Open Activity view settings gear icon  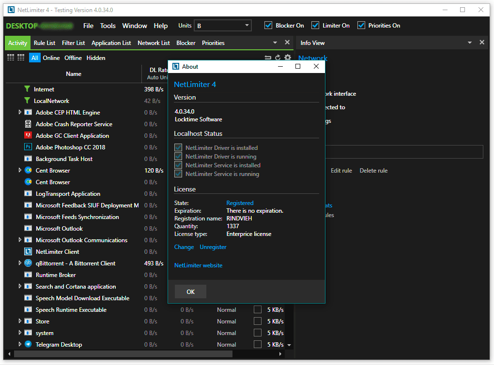click(x=288, y=58)
